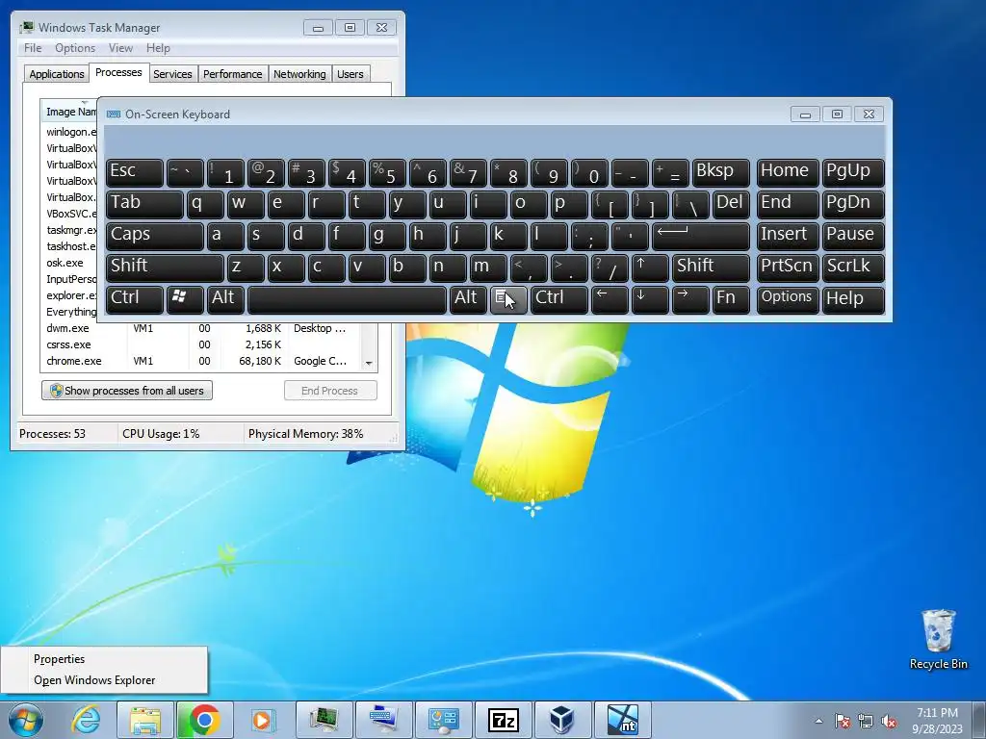Click the Action Center flag tray icon

842,721
